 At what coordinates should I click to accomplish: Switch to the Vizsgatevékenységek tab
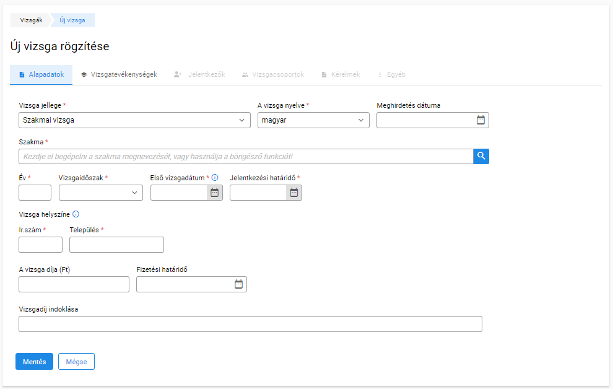click(x=119, y=75)
